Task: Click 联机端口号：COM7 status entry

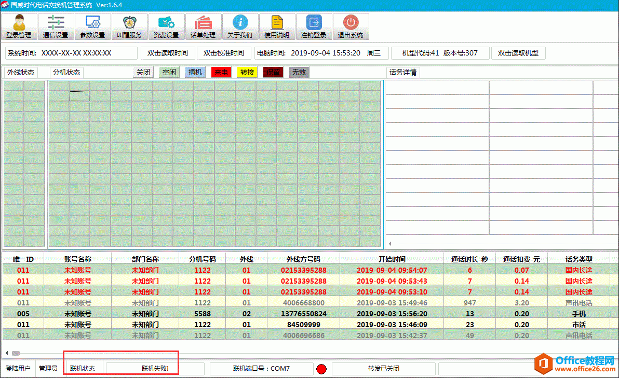Action: (261, 369)
